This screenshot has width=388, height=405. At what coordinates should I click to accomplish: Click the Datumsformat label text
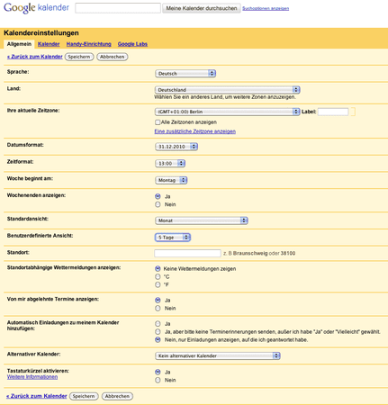point(25,145)
